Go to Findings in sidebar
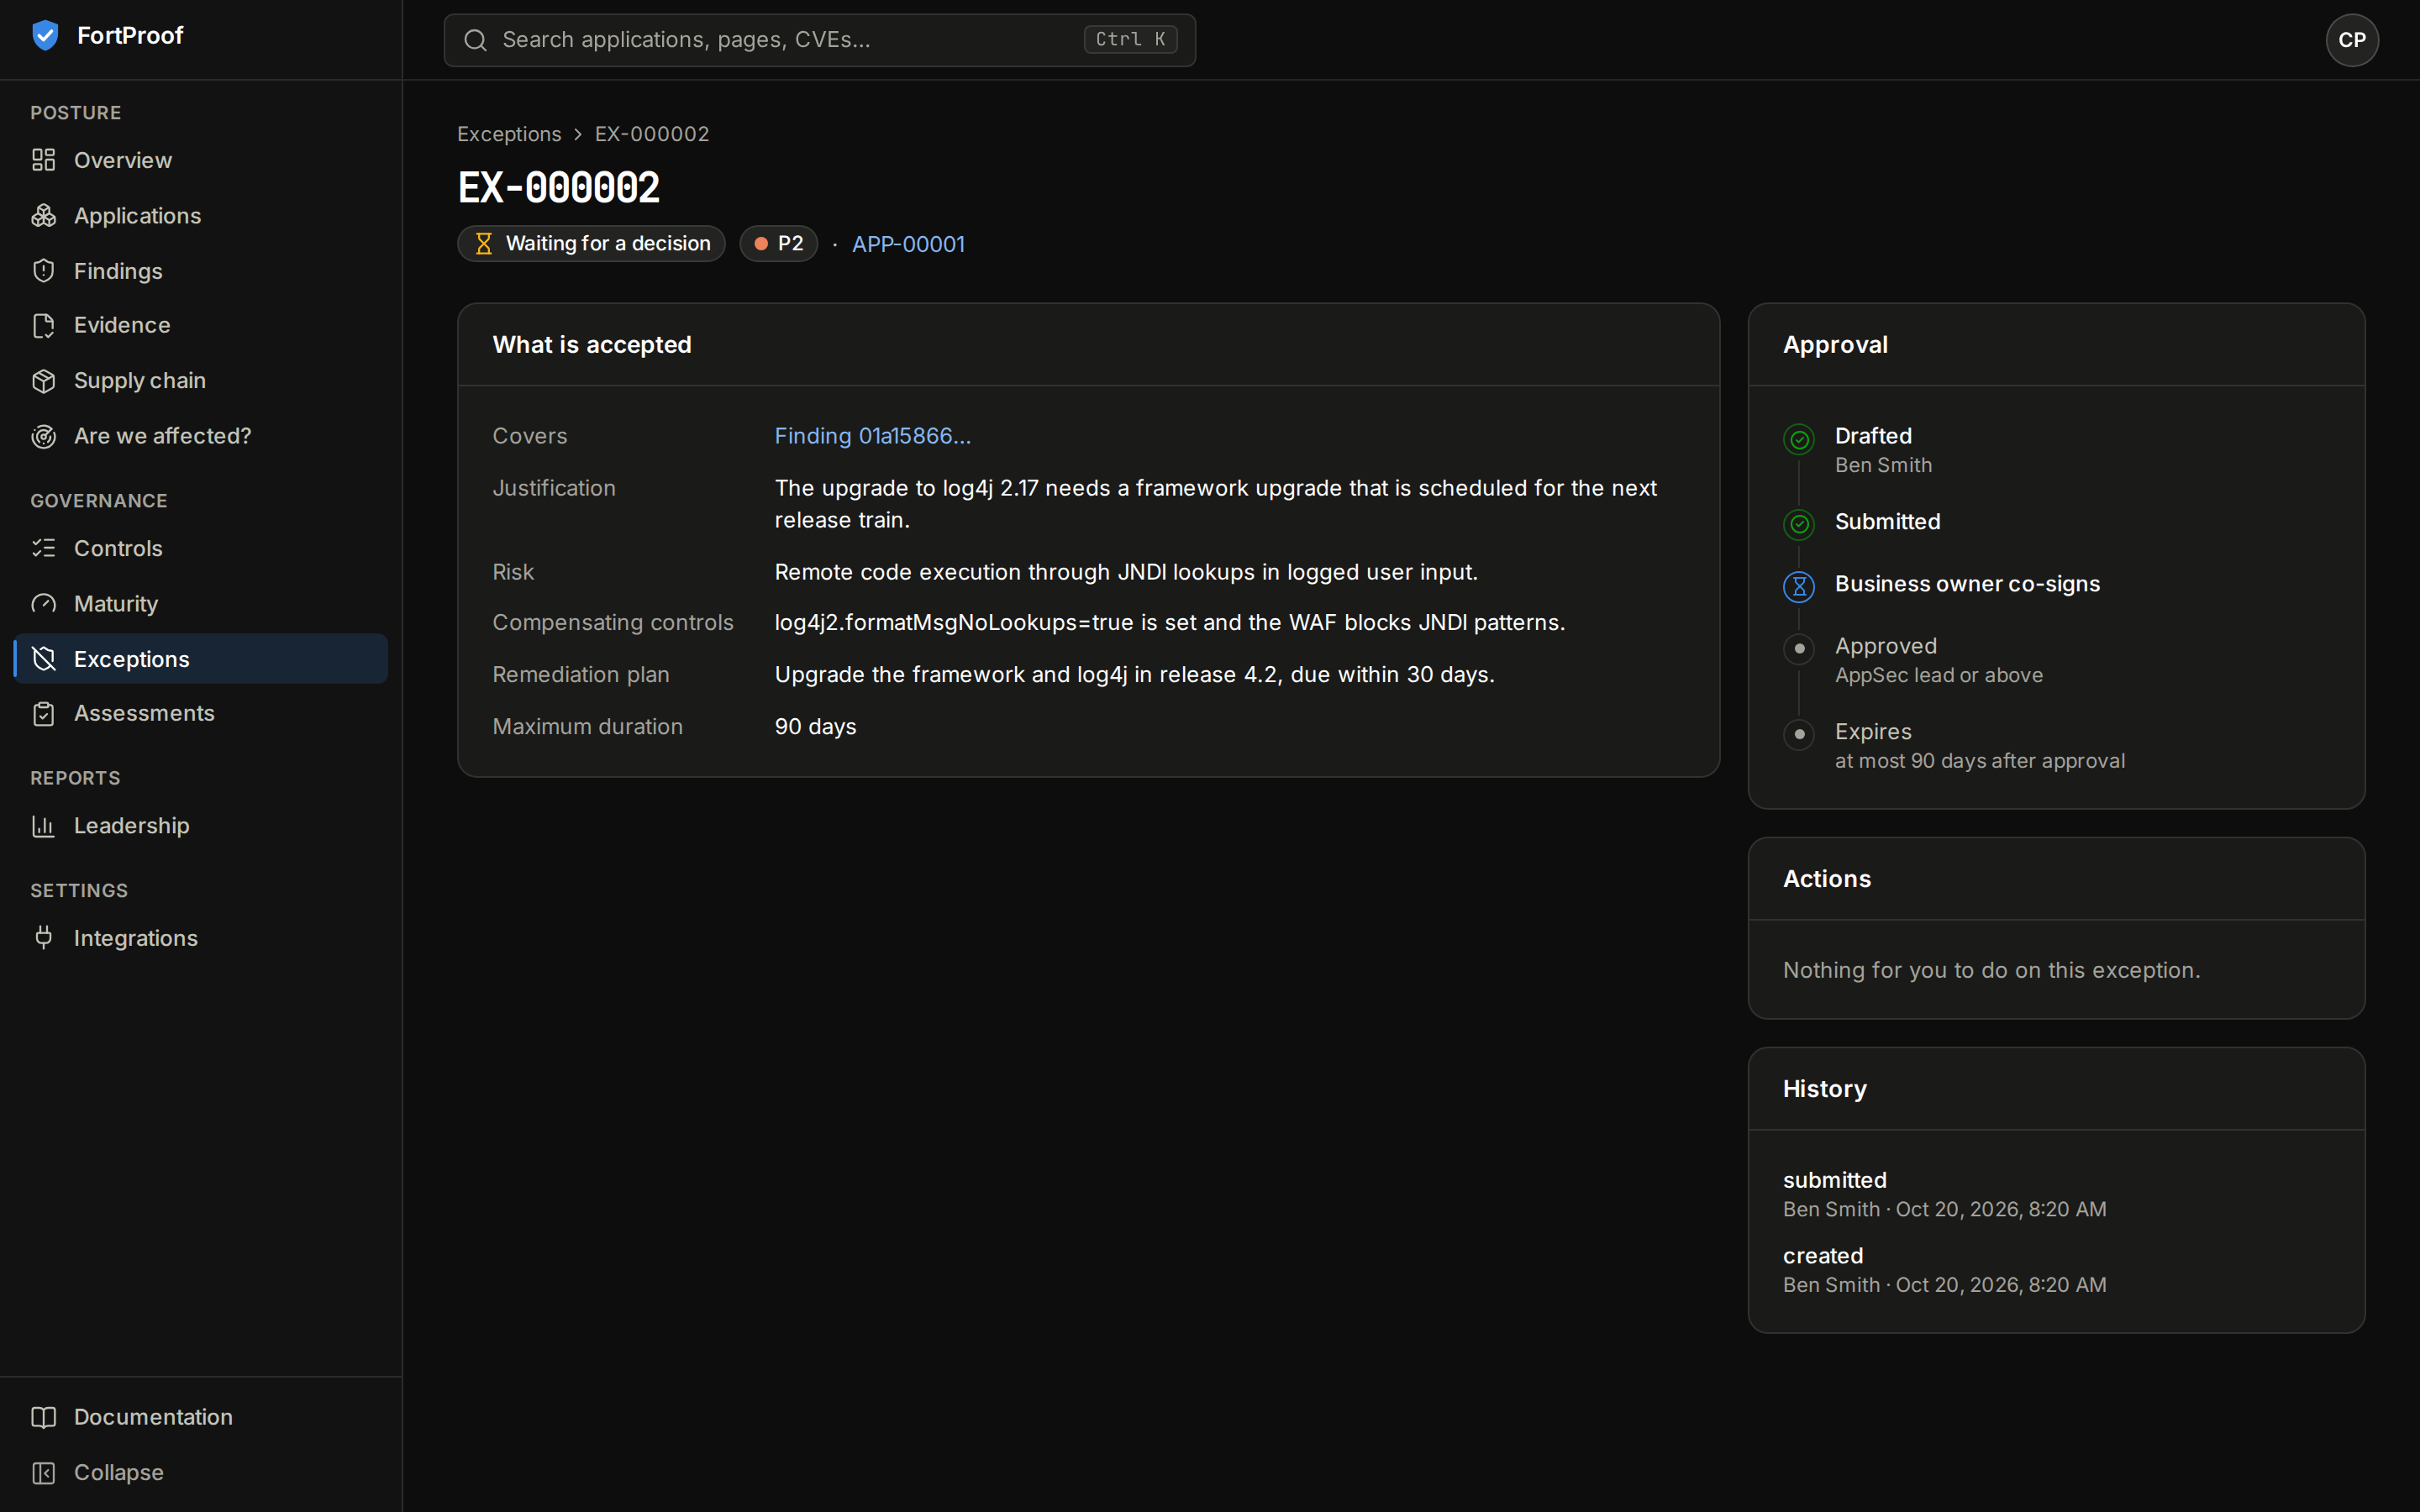This screenshot has width=2420, height=1512. click(x=201, y=271)
